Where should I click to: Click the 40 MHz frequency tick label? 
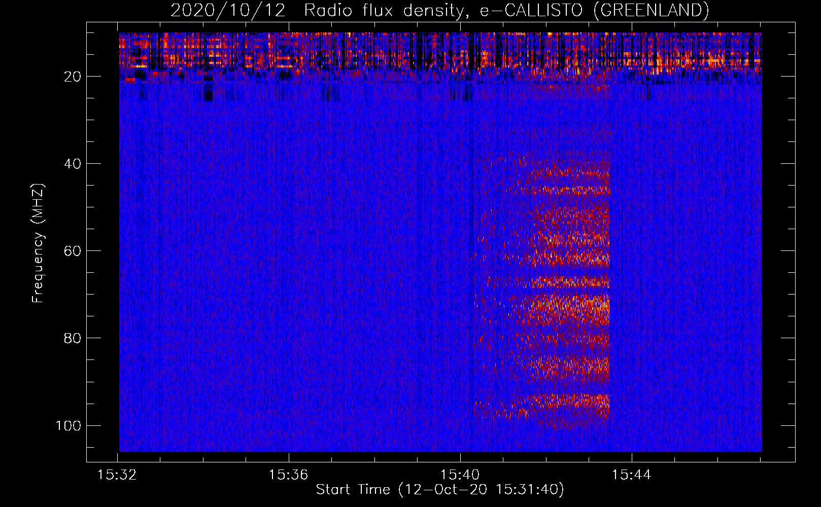(73, 164)
